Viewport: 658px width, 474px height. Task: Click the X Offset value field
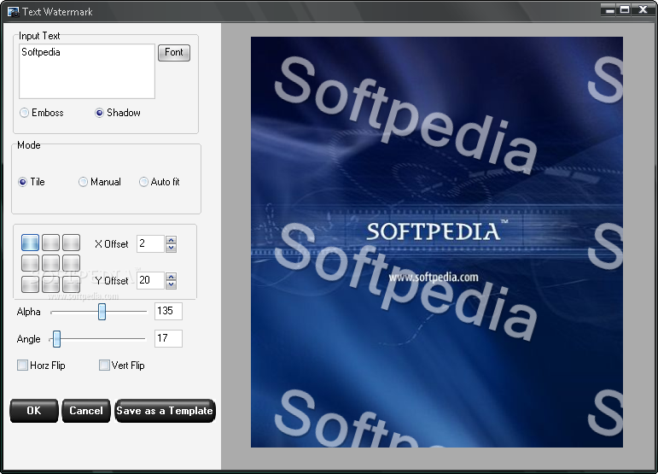[150, 244]
